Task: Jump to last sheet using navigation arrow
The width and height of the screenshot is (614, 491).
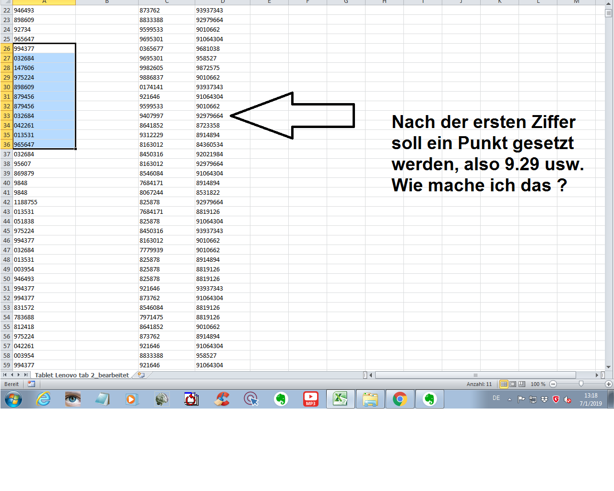Action: (x=25, y=375)
